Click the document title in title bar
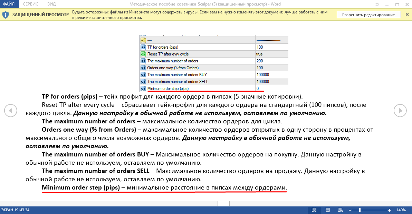The image size is (412, 214). point(205,4)
